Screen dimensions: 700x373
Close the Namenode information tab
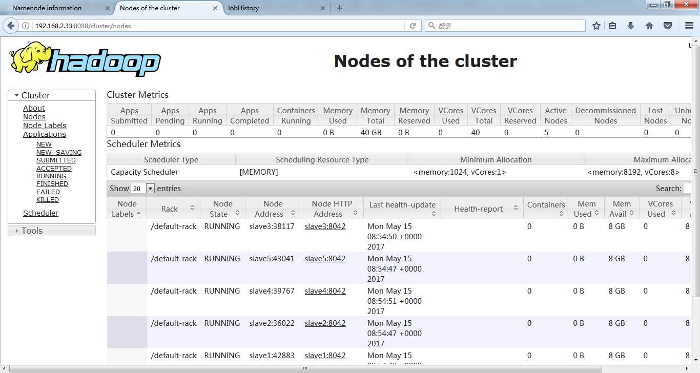click(x=108, y=8)
